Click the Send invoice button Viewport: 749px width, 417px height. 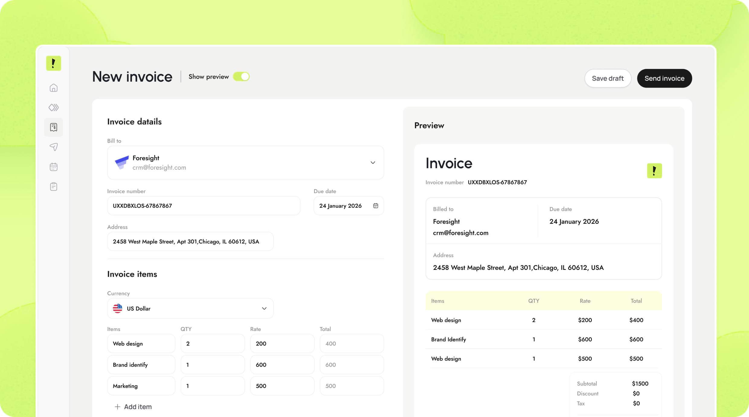(x=664, y=78)
